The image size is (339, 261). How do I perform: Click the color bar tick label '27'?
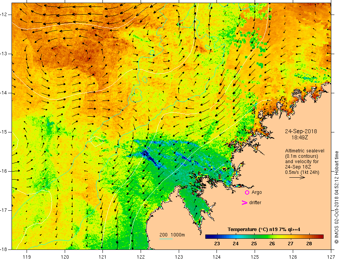click(x=290, y=244)
